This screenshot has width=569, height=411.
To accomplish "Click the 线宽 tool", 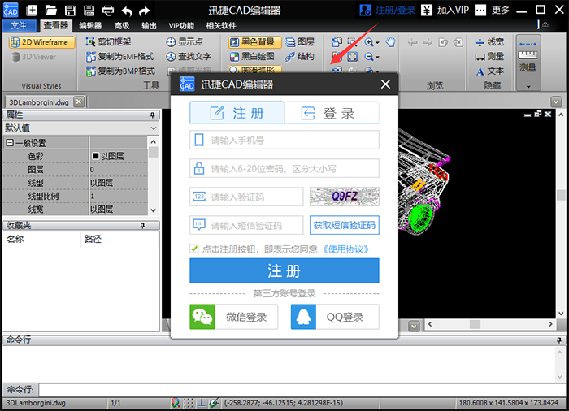I will coord(489,42).
